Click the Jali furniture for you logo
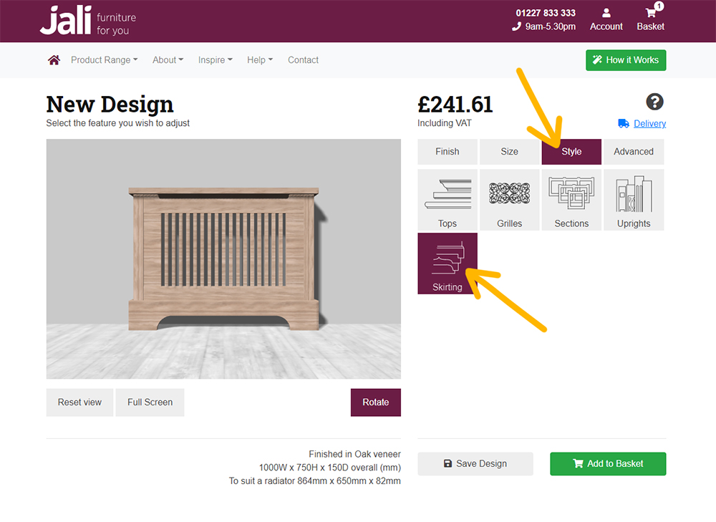Screen dimensions: 716x522 tap(88, 21)
